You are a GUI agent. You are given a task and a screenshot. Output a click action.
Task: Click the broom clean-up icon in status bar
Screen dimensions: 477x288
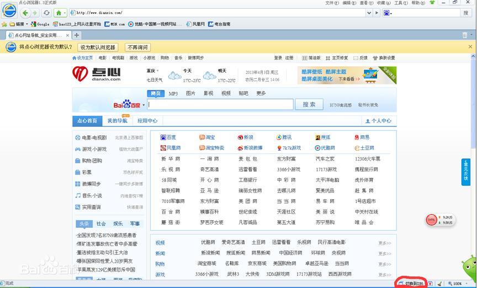point(440,284)
